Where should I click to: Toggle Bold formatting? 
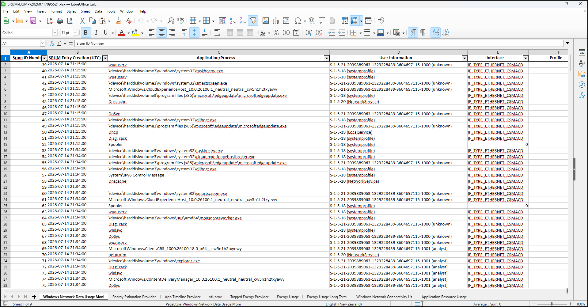pyautogui.click(x=86, y=33)
